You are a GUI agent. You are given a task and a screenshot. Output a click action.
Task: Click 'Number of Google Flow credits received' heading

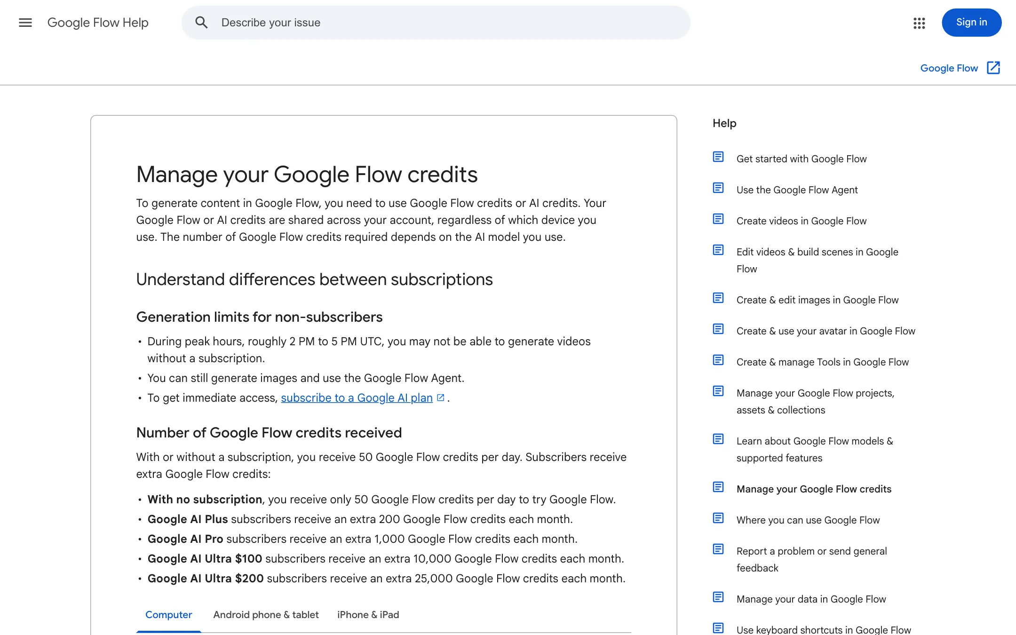269,433
